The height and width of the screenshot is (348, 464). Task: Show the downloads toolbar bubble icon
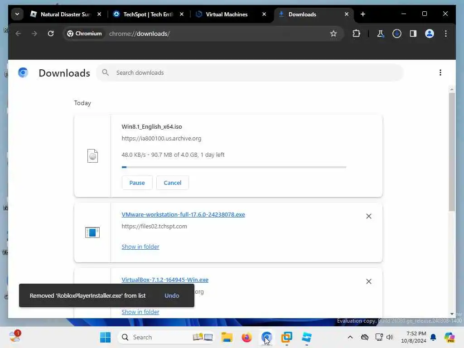click(397, 34)
